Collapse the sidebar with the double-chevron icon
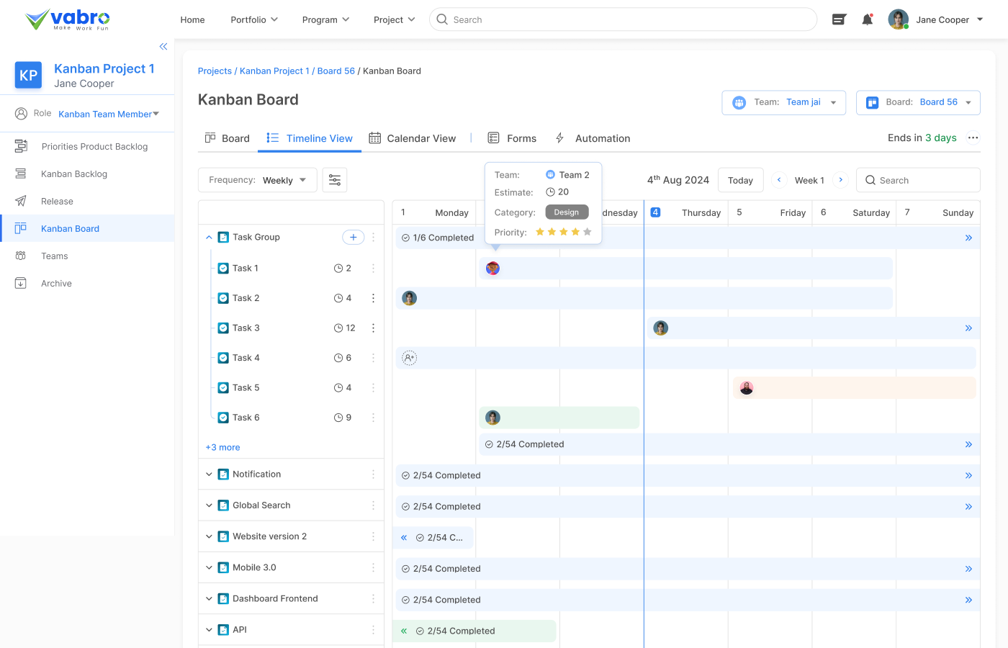1008x648 pixels. point(163,46)
